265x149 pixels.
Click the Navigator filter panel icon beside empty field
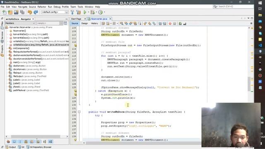(65, 23)
